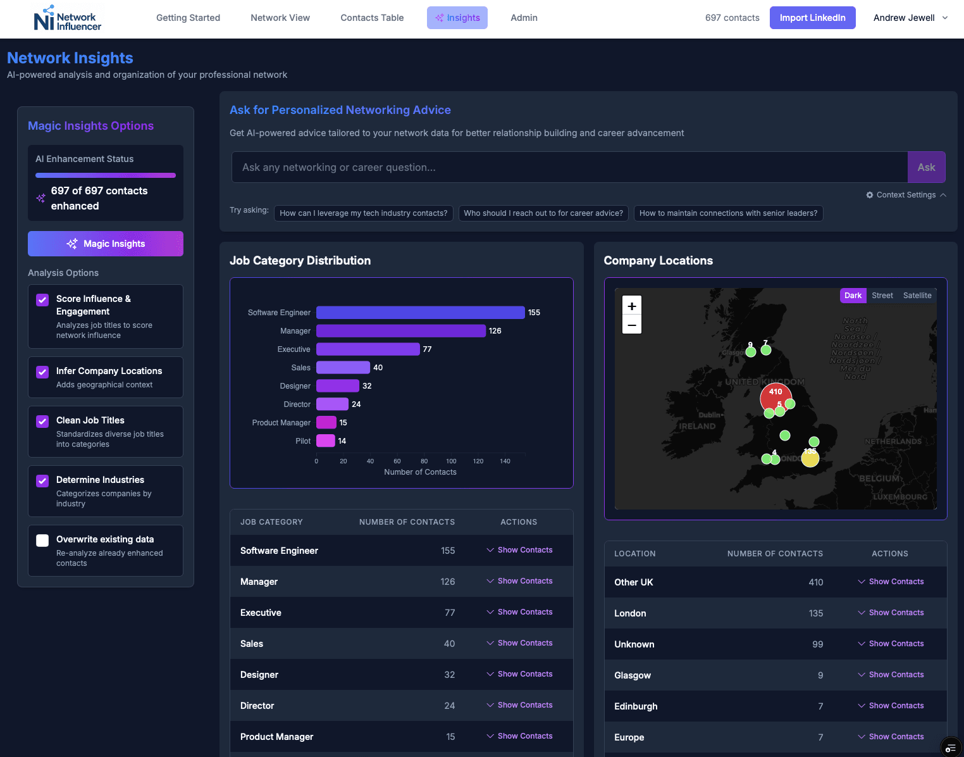Zoom out on the company locations map
This screenshot has width=964, height=757.
tap(631, 325)
